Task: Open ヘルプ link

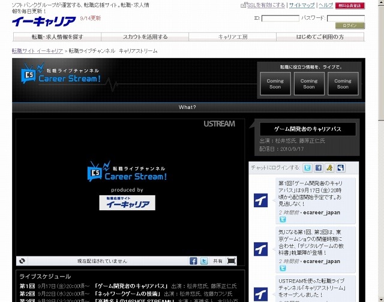Action: tap(326, 5)
